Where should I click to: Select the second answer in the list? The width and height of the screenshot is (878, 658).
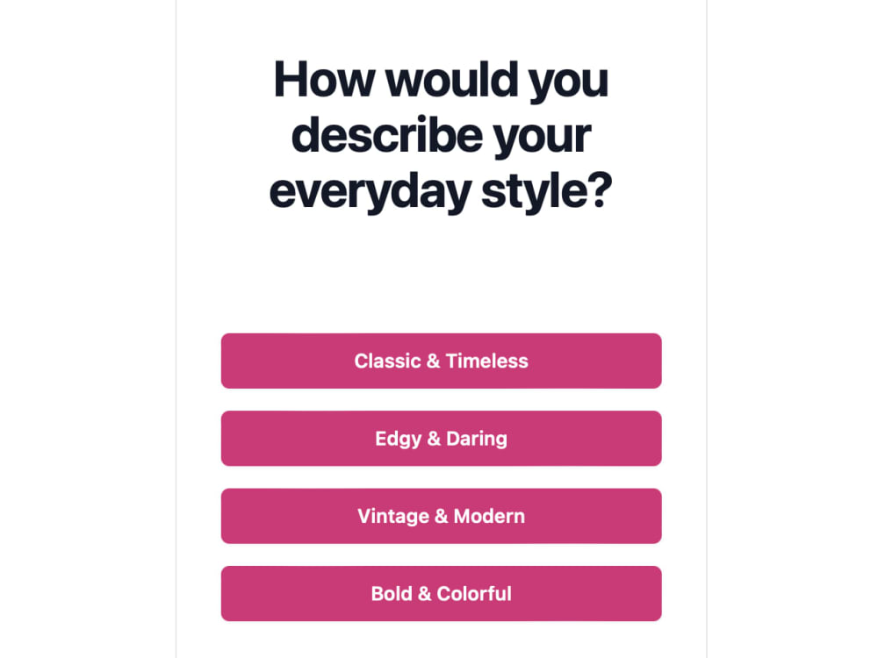(x=441, y=438)
